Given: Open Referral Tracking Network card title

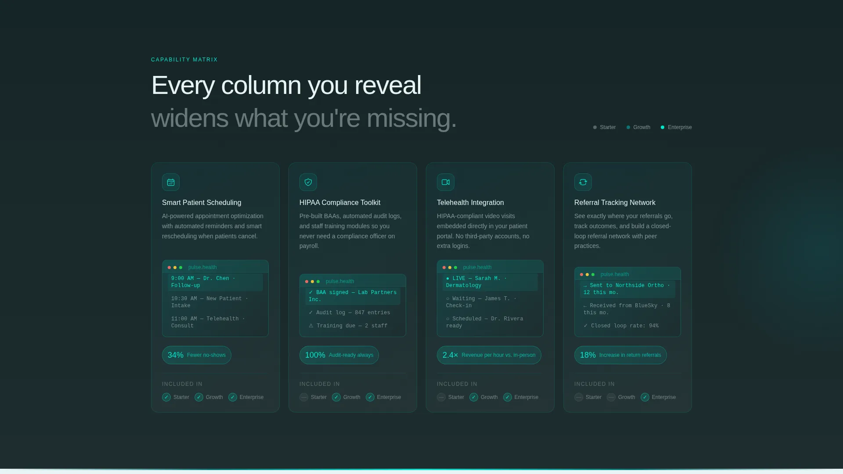Looking at the screenshot, I should [615, 202].
